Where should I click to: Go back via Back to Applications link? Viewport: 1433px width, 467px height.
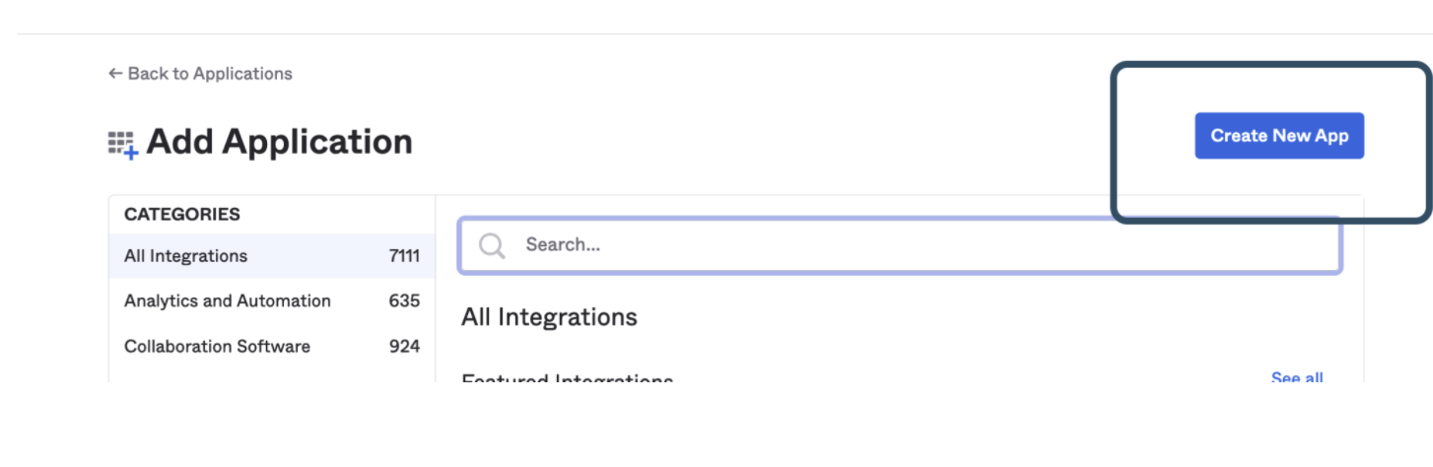point(209,74)
